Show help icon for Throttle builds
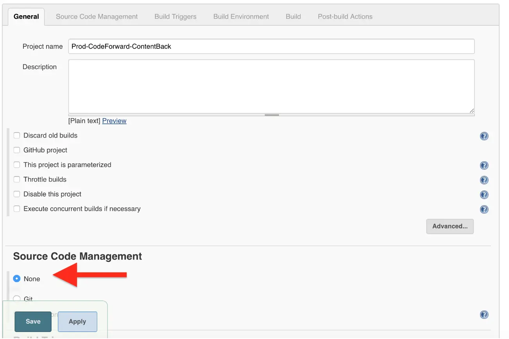509x339 pixels. [x=484, y=180]
